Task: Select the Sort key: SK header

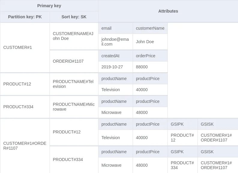Action: [74, 17]
